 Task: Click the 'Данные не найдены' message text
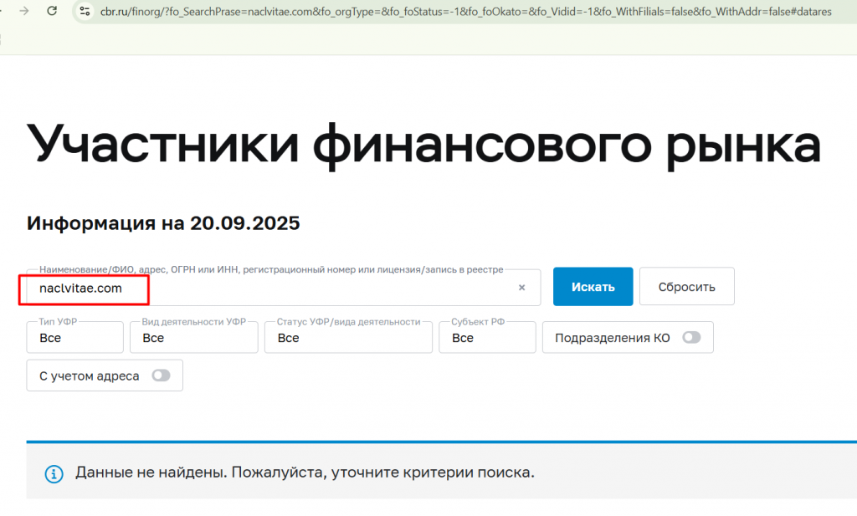(305, 473)
